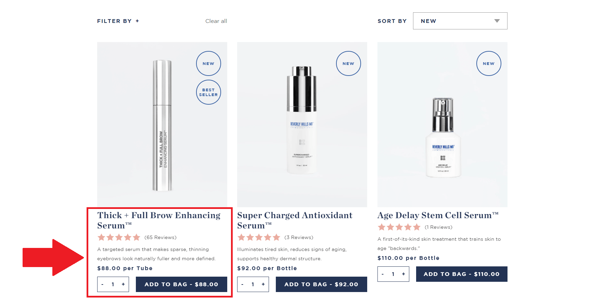Click the Sort By dropdown arrow
The height and width of the screenshot is (304, 604).
[x=497, y=21]
